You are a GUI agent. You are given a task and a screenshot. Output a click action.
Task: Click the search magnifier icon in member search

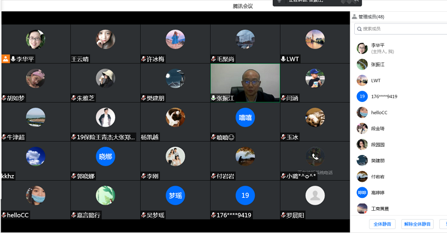pyautogui.click(x=359, y=28)
